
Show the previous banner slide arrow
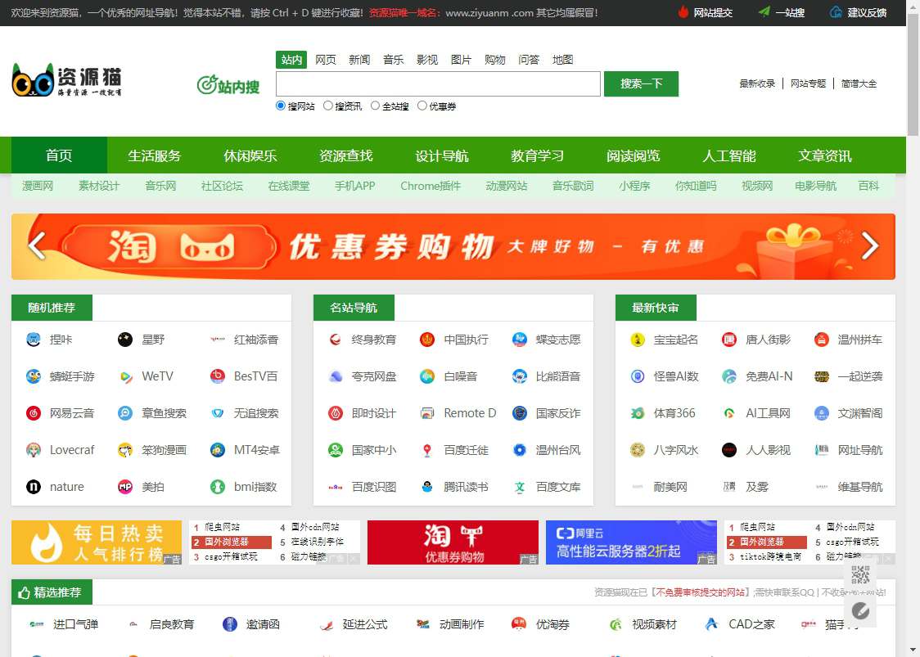(37, 245)
